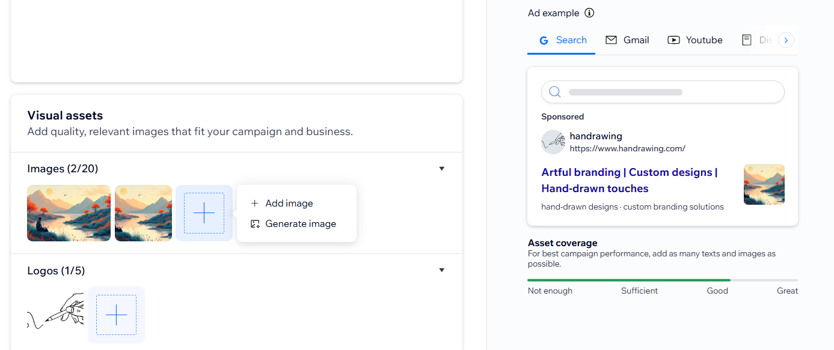The width and height of the screenshot is (834, 350).
Task: Collapse the Logos section
Action: coord(441,270)
